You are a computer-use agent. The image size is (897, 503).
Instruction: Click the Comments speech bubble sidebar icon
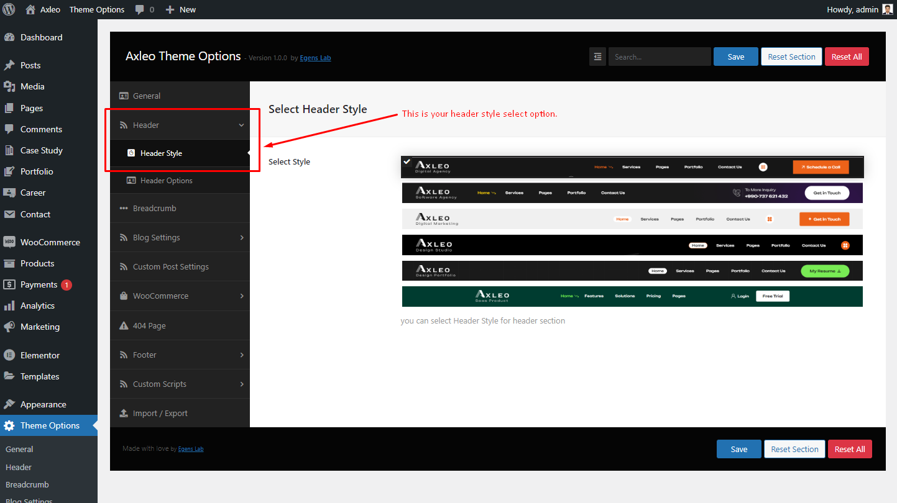point(9,129)
